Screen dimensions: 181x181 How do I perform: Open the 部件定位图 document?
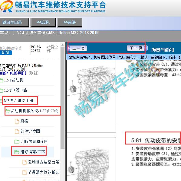click(x=30, y=131)
